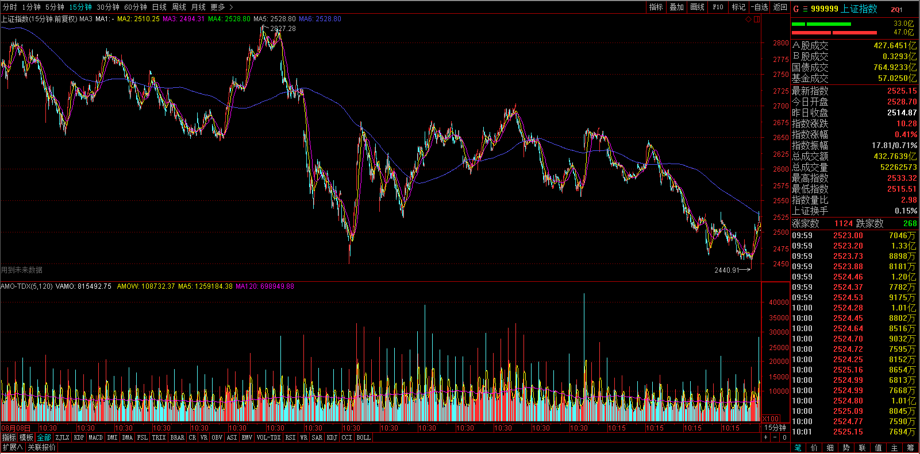The image size is (920, 454).
Task: Switch to 周线 weekly chart
Action: [x=179, y=7]
